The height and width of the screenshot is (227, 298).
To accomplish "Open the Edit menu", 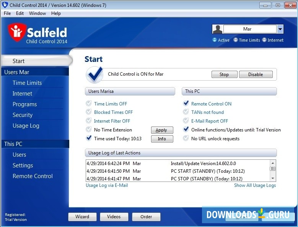I will [20, 13].
